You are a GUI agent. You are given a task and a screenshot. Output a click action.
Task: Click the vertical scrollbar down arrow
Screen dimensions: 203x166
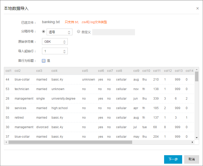pyautogui.click(x=197, y=138)
